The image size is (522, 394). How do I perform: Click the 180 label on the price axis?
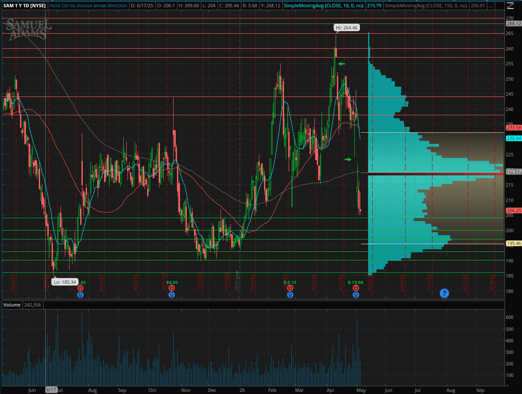click(x=510, y=291)
